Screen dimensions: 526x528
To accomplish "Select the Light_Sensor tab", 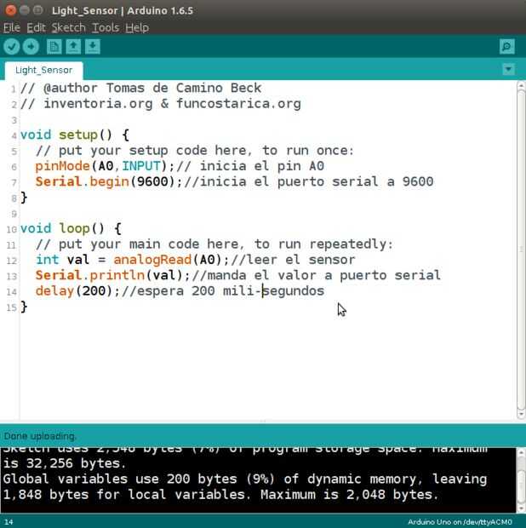I will click(x=43, y=70).
